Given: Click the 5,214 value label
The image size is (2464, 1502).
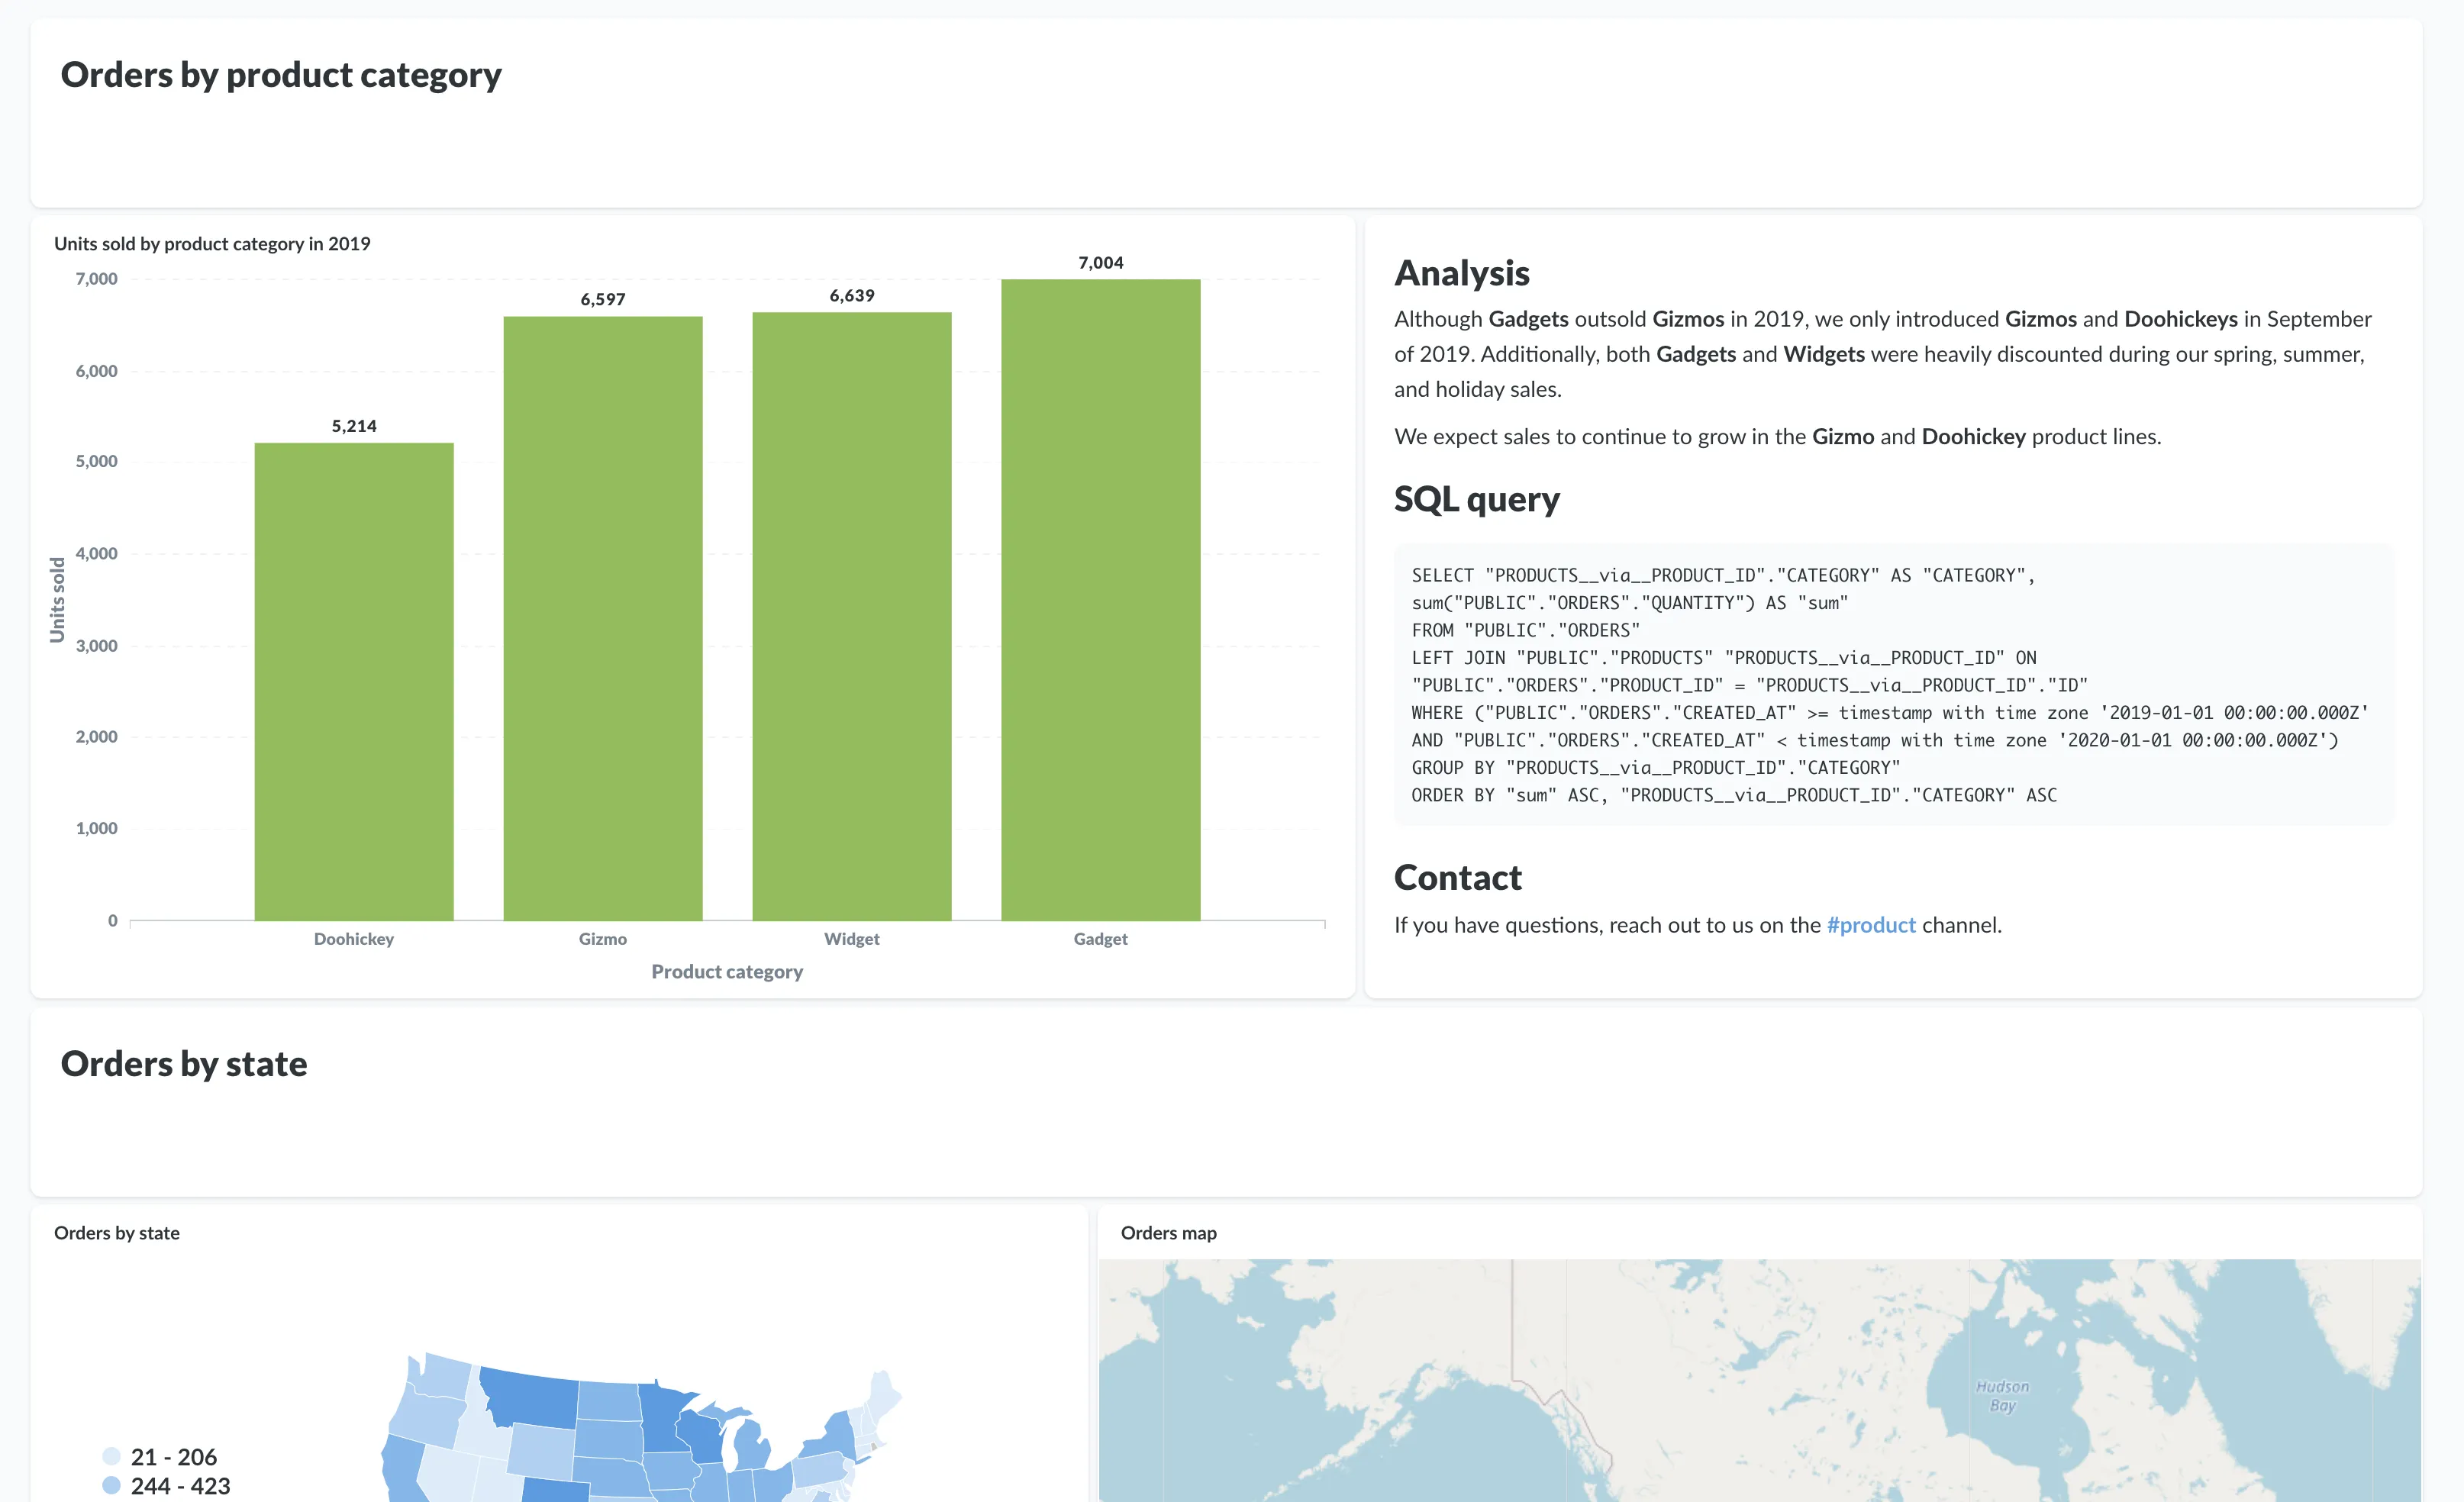Looking at the screenshot, I should (x=354, y=426).
